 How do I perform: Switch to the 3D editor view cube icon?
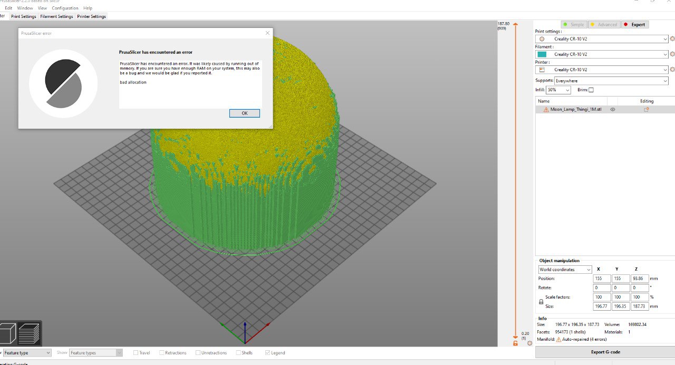7,334
